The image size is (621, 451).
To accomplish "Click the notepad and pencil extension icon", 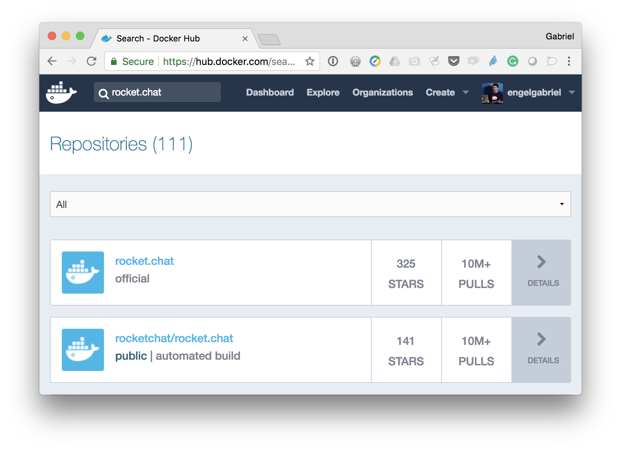I will click(434, 61).
